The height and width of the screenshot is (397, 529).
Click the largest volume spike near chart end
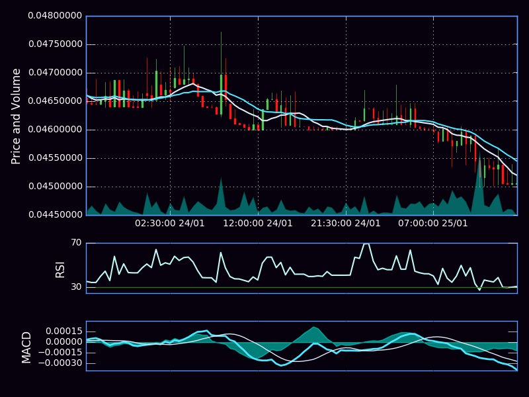click(x=479, y=183)
